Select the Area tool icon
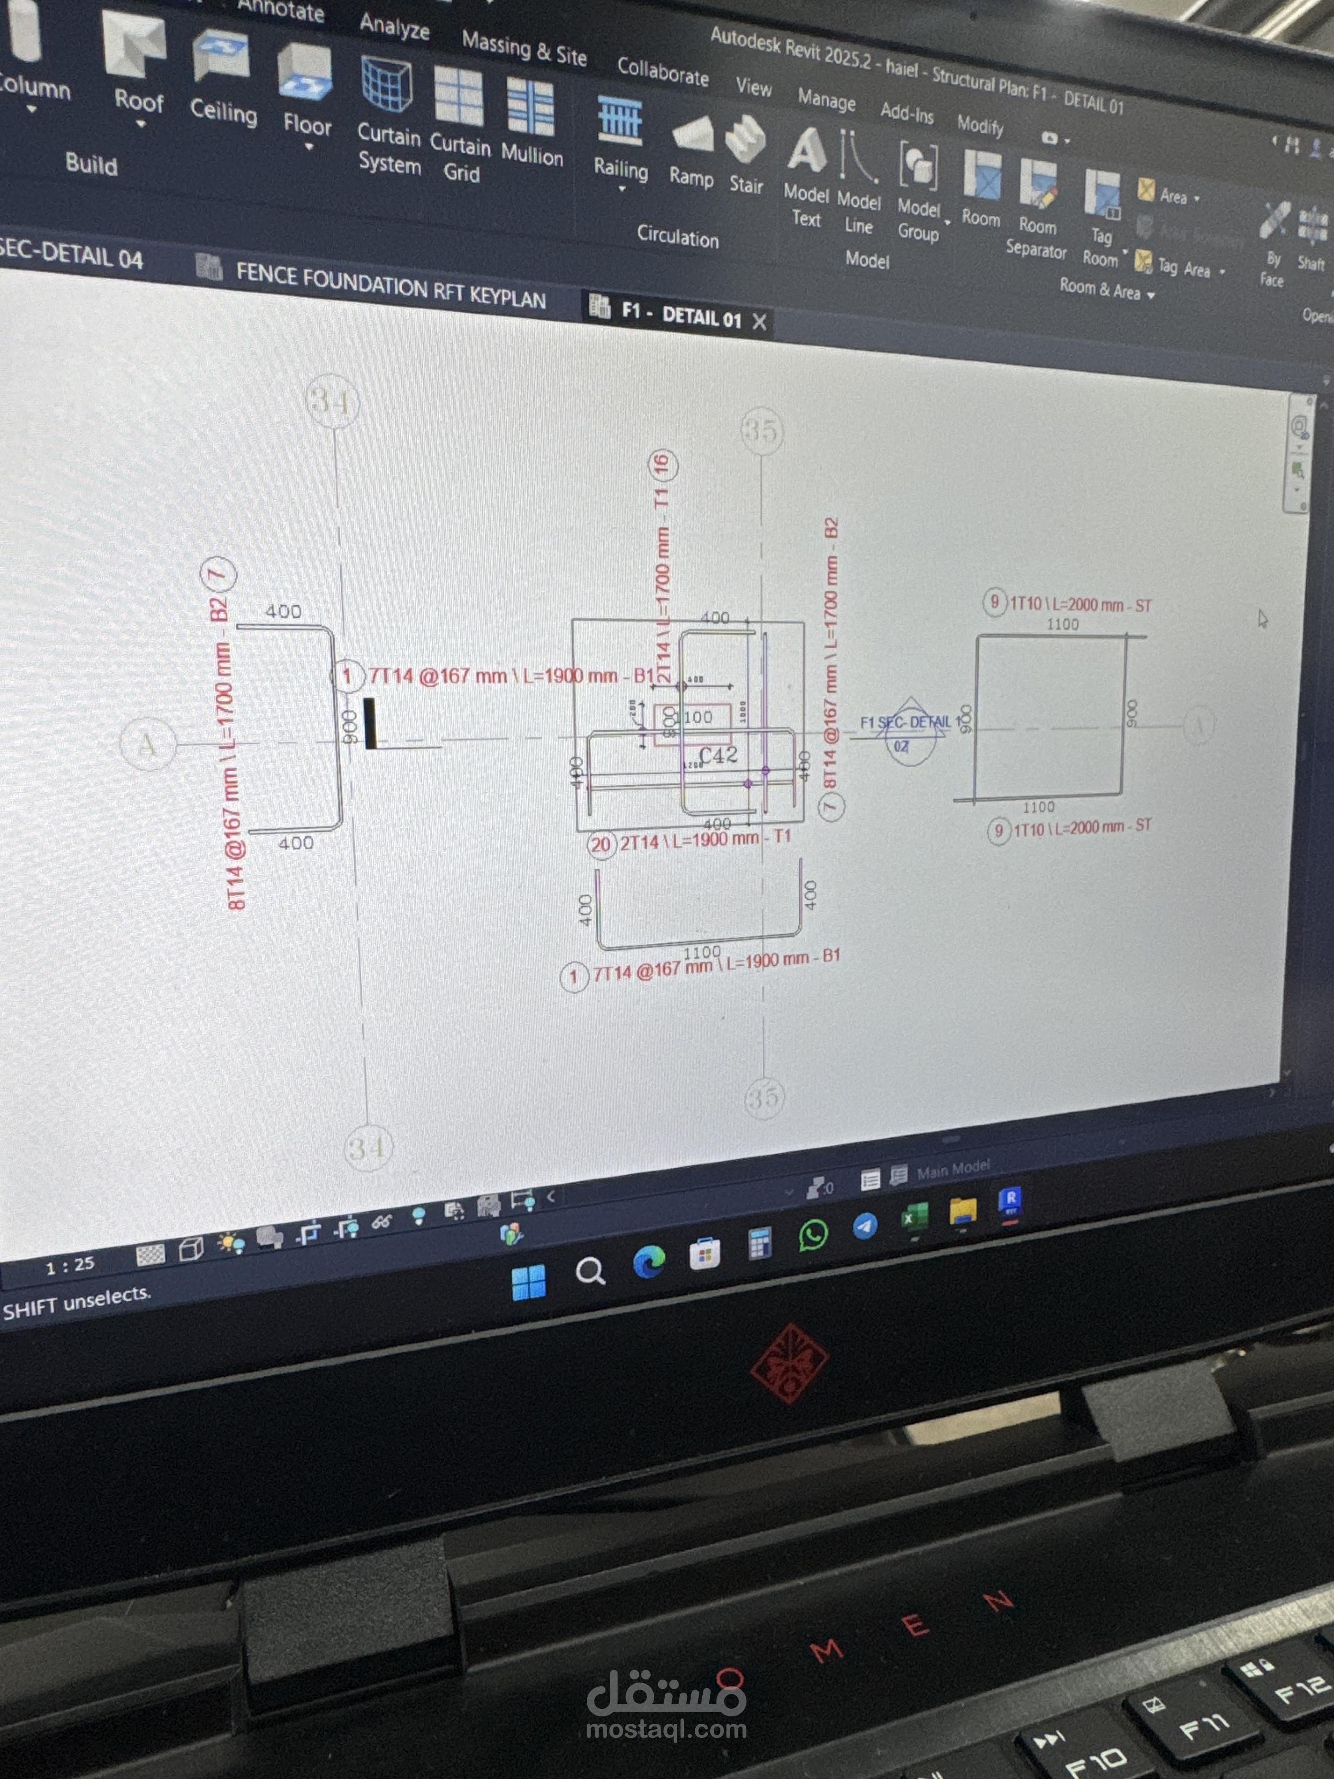The width and height of the screenshot is (1334, 1779). click(x=1146, y=190)
